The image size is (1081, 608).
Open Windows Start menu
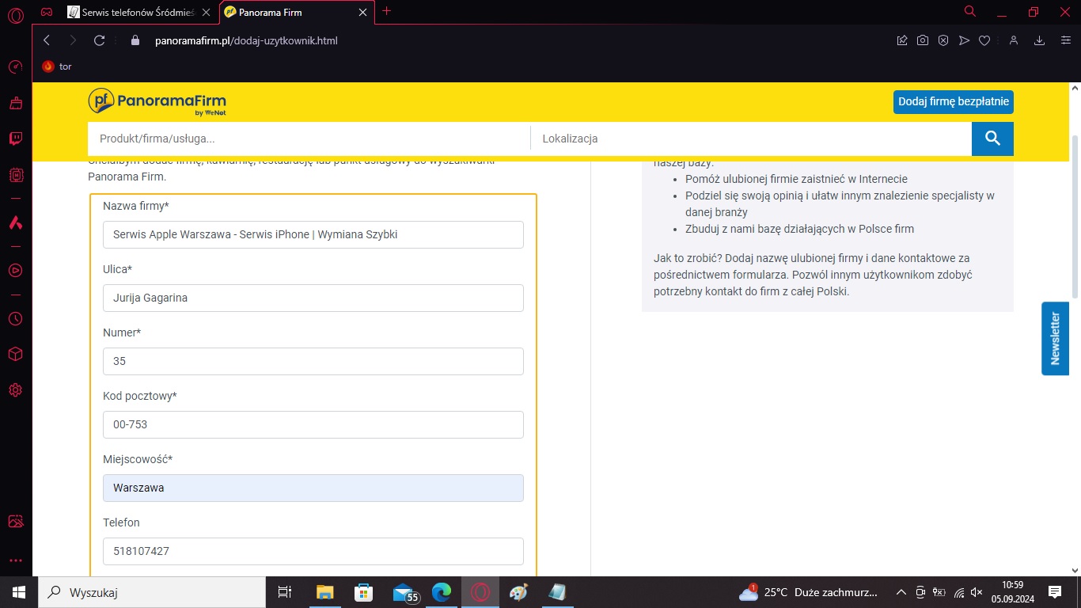[19, 592]
